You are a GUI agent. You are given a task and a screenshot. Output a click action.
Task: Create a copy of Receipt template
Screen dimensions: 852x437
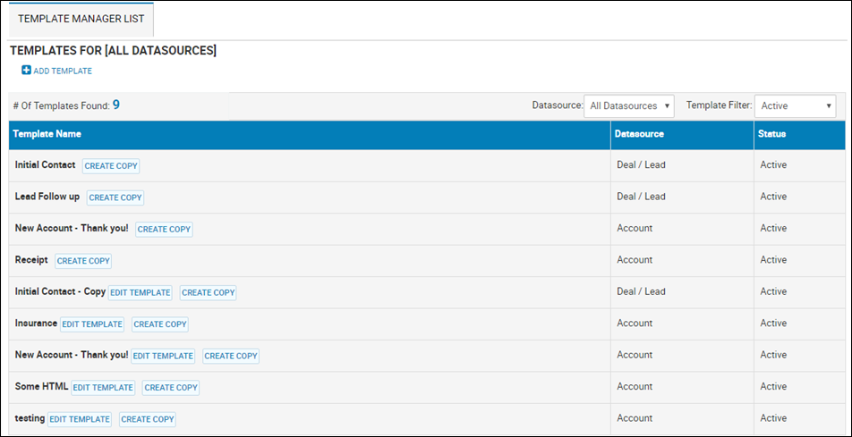pos(83,261)
